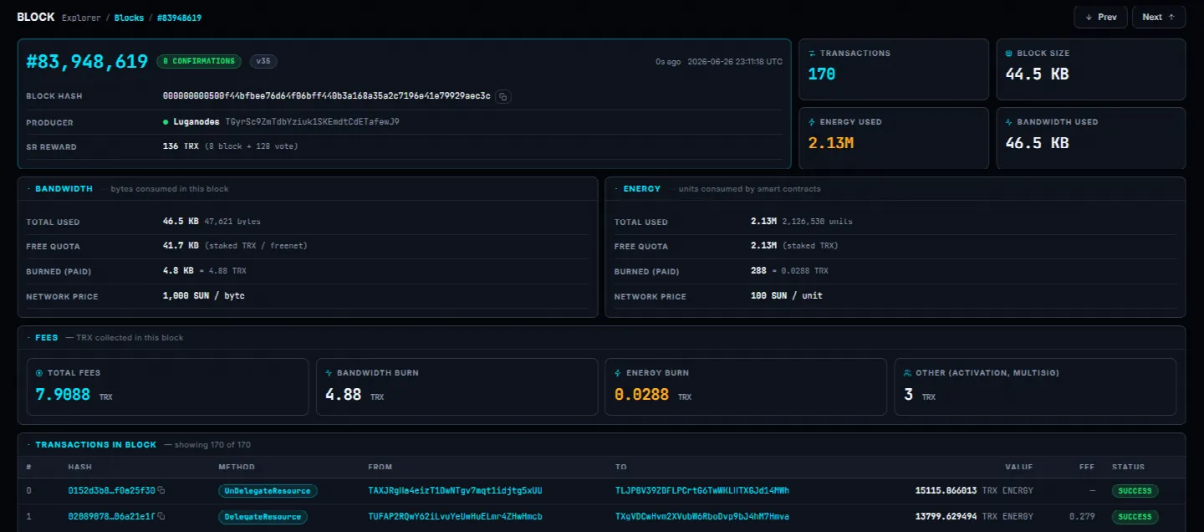Viewport: 1204px width, 532px height.
Task: Click Bandwidth Used 46.5 KB card value
Action: (x=1037, y=143)
